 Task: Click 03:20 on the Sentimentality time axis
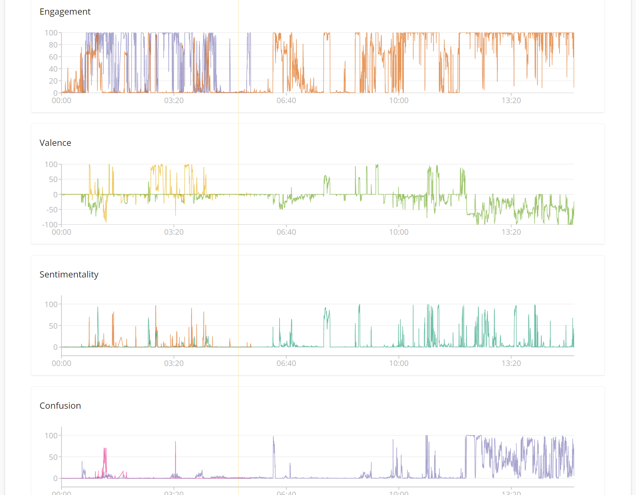(174, 363)
